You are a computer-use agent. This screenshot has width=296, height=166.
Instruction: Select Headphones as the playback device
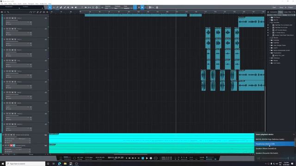point(274,144)
